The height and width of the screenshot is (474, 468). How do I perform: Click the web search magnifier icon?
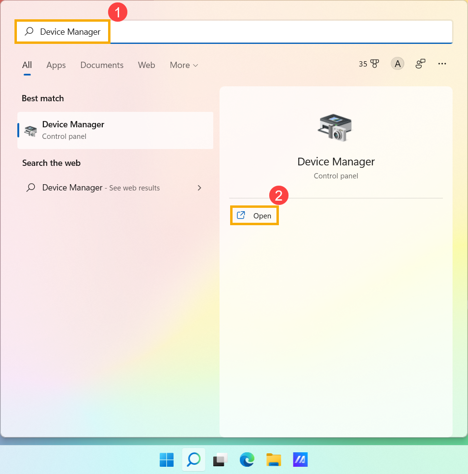click(30, 188)
